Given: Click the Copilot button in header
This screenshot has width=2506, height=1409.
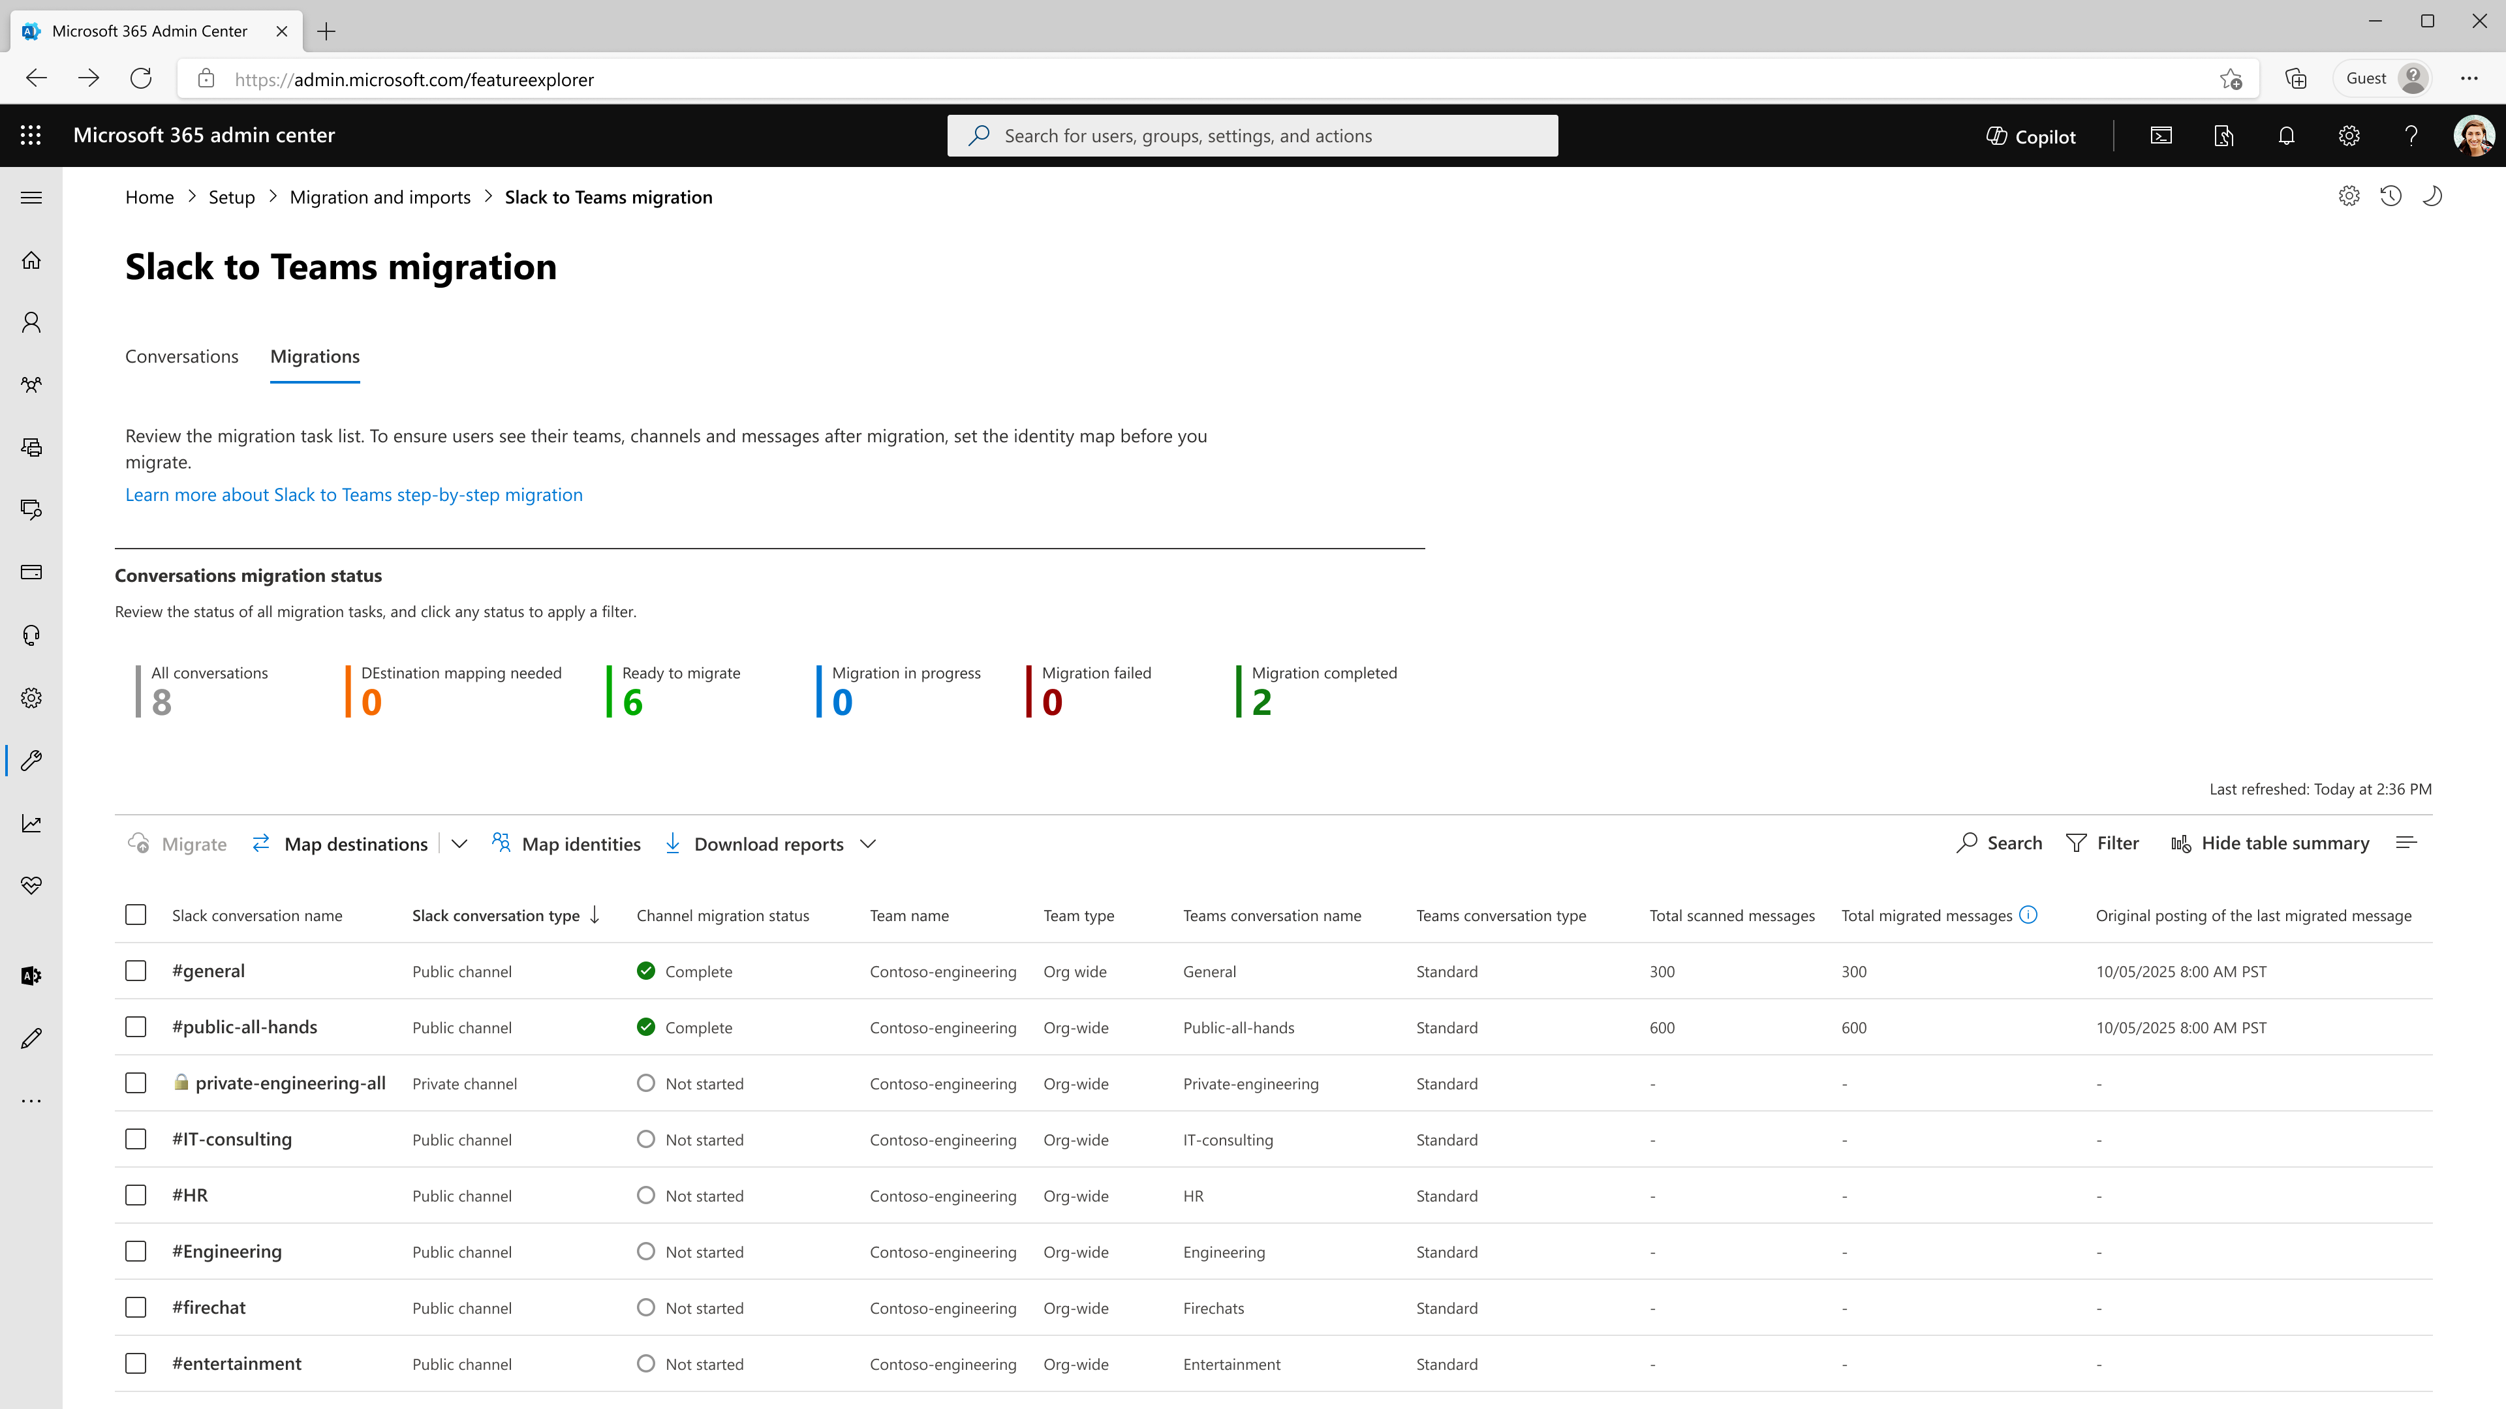Looking at the screenshot, I should 2030,136.
